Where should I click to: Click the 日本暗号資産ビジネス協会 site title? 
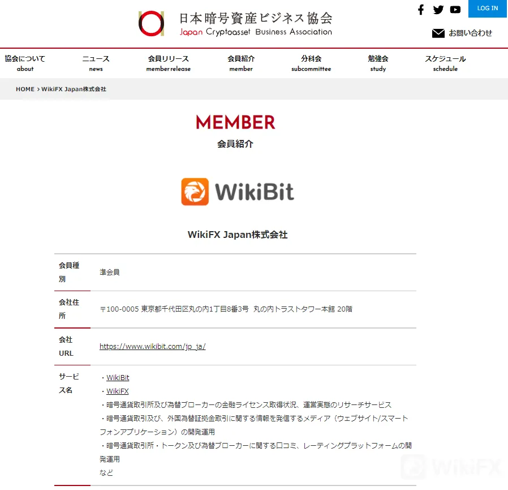click(256, 19)
